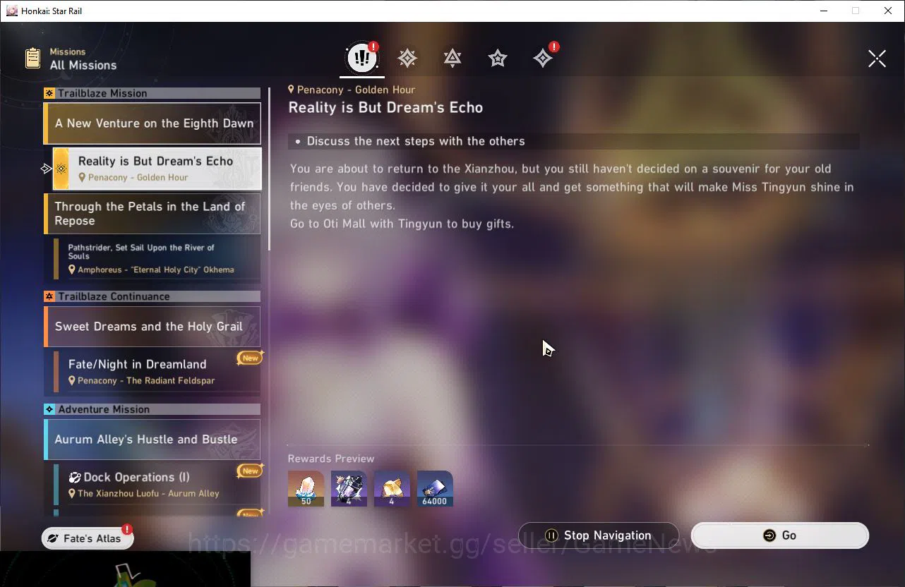Close the Missions screen with the X

[877, 59]
